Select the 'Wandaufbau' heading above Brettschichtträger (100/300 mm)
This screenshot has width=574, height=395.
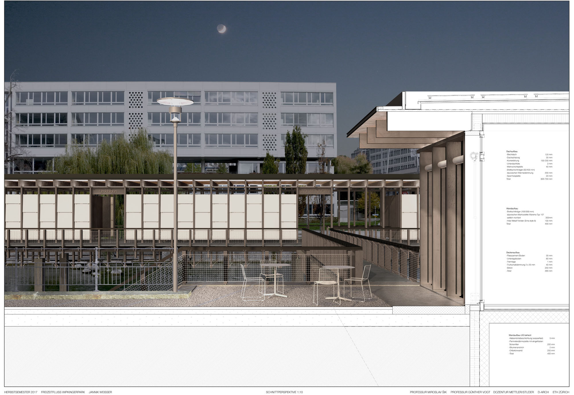pyautogui.click(x=512, y=209)
